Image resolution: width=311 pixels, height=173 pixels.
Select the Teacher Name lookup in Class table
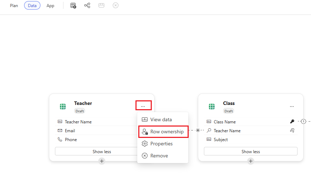[x=250, y=130]
